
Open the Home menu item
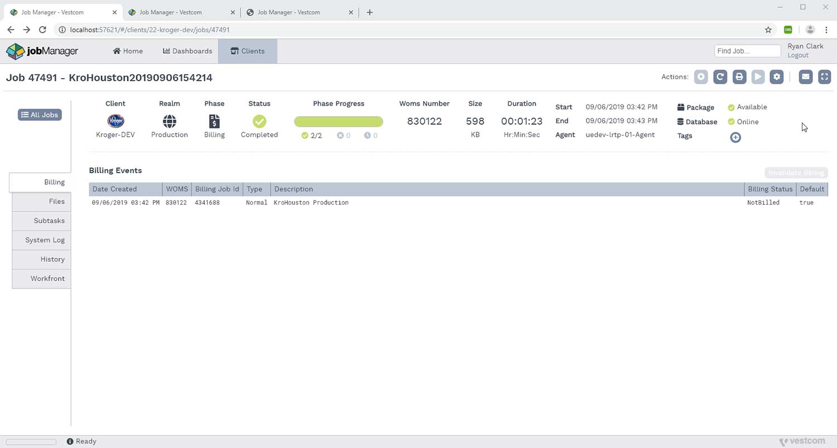[x=128, y=51]
